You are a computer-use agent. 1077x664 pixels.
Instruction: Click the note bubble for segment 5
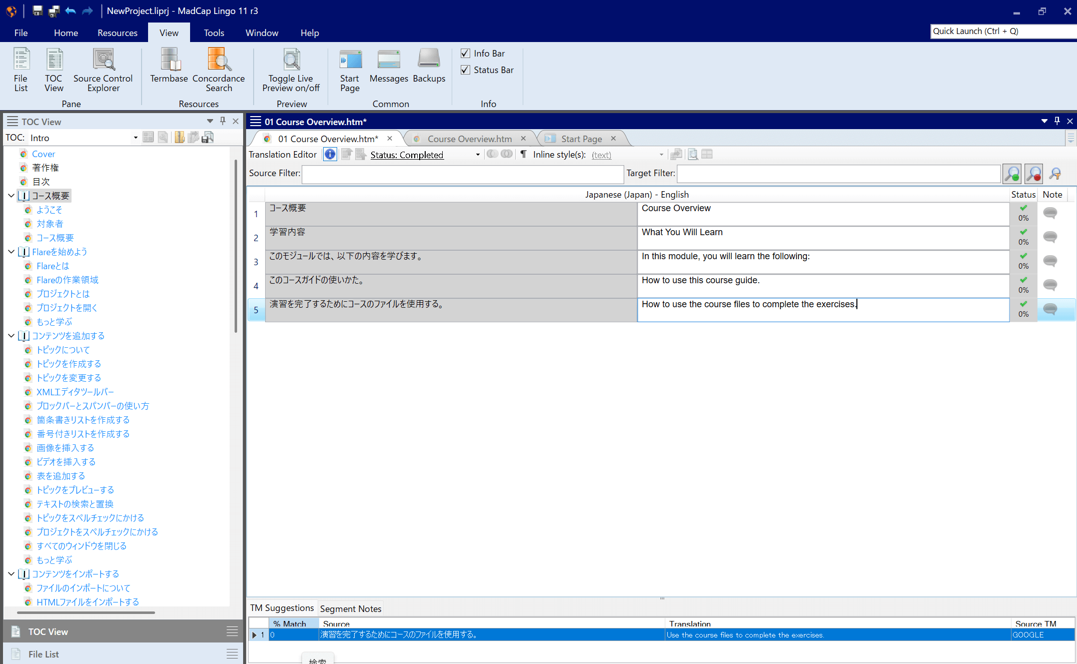click(x=1050, y=309)
